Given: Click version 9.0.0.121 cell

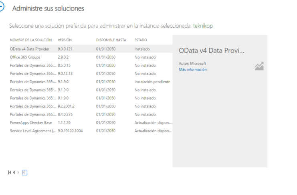Looking at the screenshot, I should click(x=65, y=49).
